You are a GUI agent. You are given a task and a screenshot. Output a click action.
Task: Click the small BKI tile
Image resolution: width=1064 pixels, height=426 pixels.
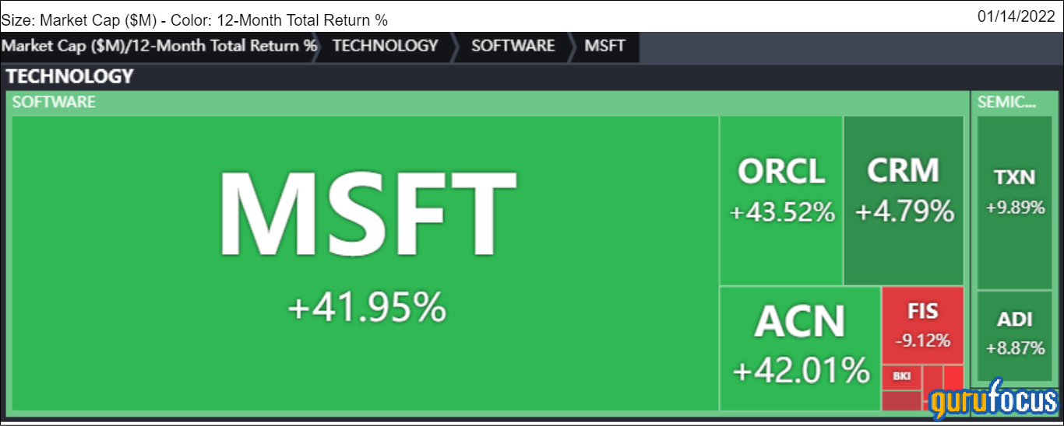click(902, 377)
